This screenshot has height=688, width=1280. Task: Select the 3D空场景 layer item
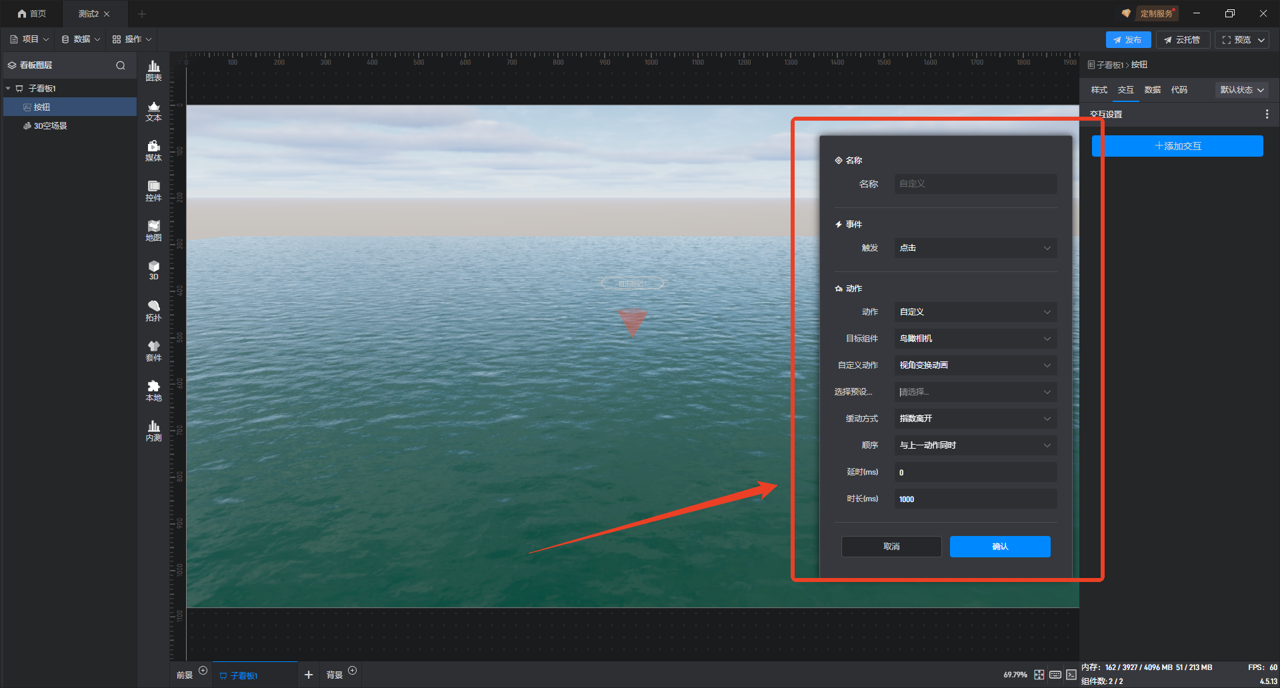(50, 126)
